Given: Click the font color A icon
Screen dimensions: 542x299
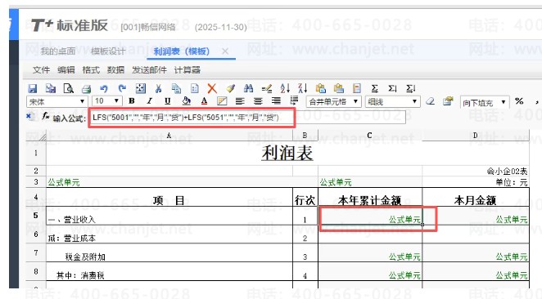Looking at the screenshot, I should (x=205, y=101).
